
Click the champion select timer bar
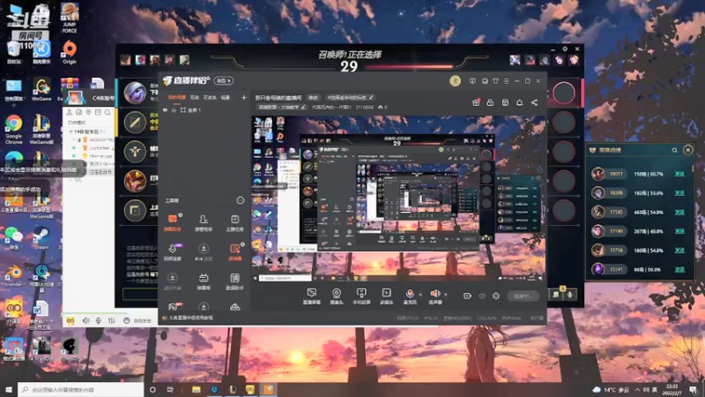[409, 67]
